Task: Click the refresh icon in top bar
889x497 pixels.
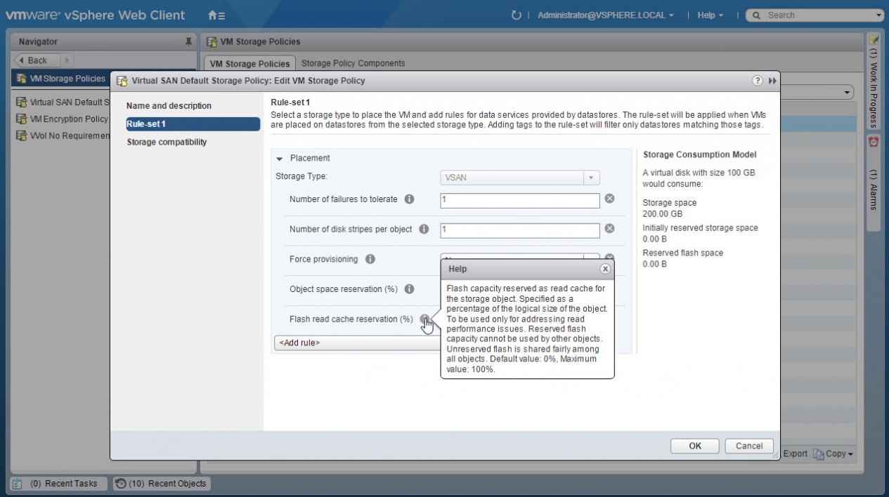Action: pyautogui.click(x=517, y=15)
